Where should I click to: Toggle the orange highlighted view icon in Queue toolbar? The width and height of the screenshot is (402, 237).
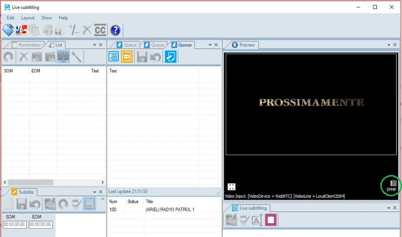coord(127,57)
